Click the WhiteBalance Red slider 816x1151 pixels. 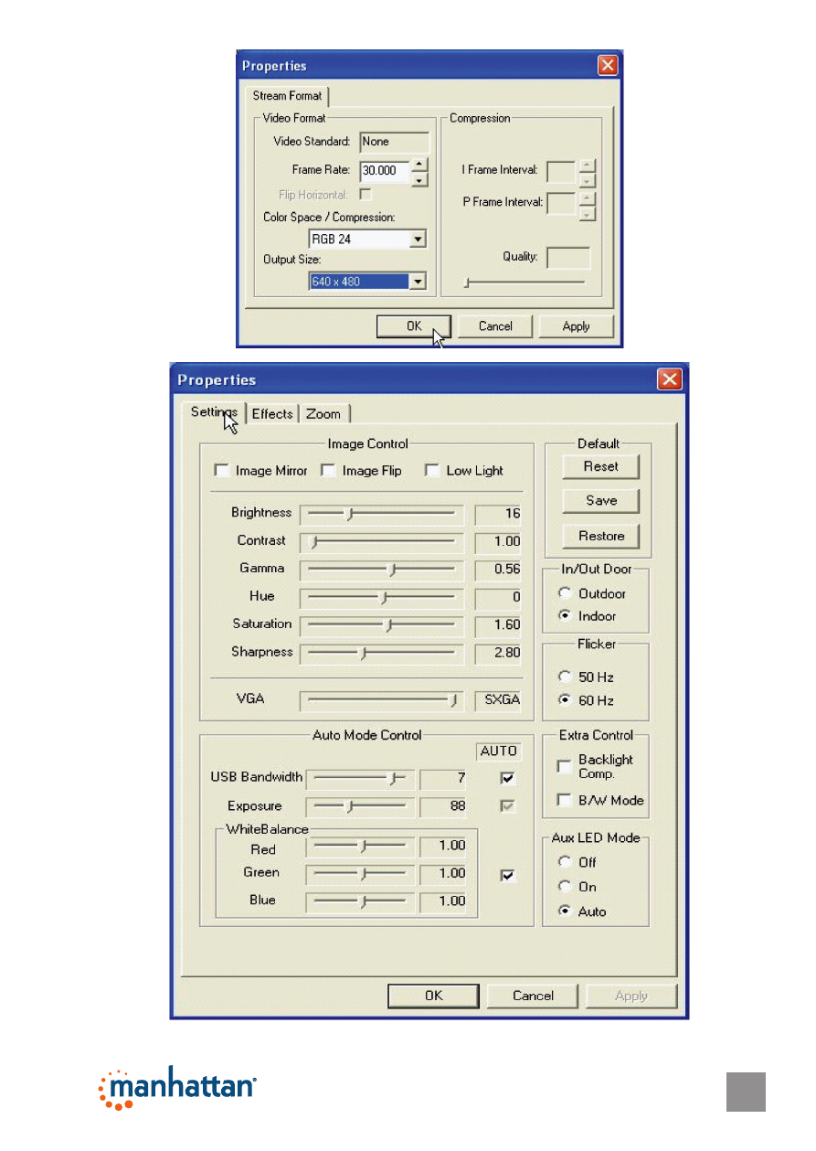tap(360, 847)
